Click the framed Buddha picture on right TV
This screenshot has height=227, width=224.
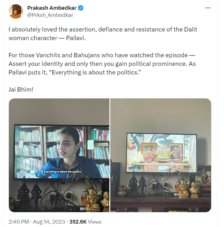[149, 151]
